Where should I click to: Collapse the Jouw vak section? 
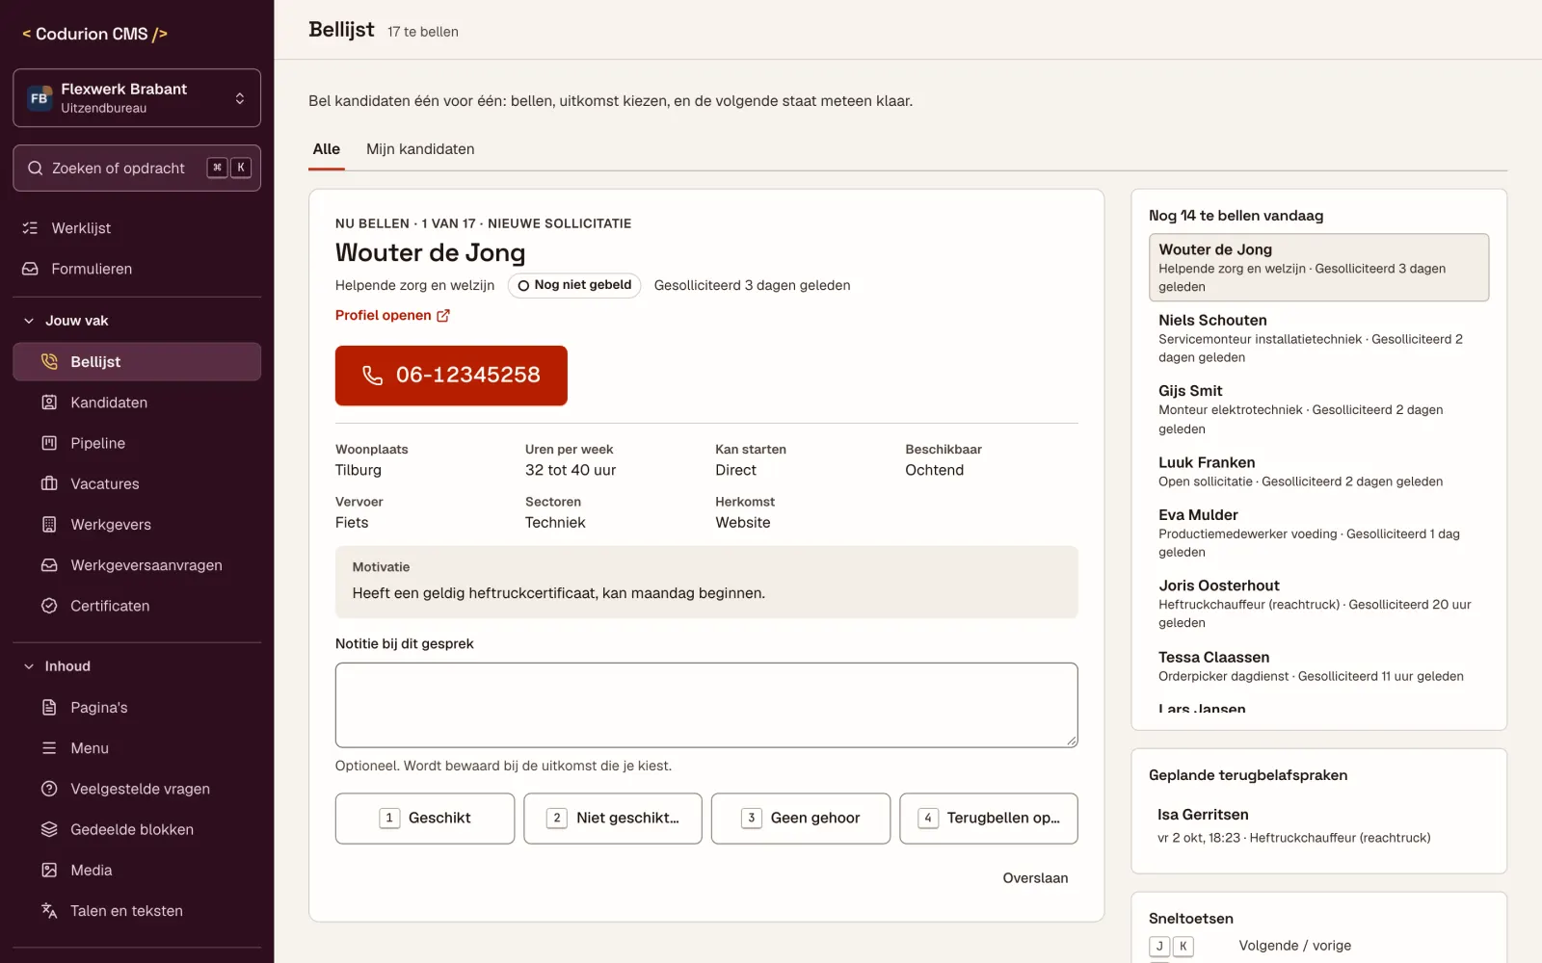point(137,321)
